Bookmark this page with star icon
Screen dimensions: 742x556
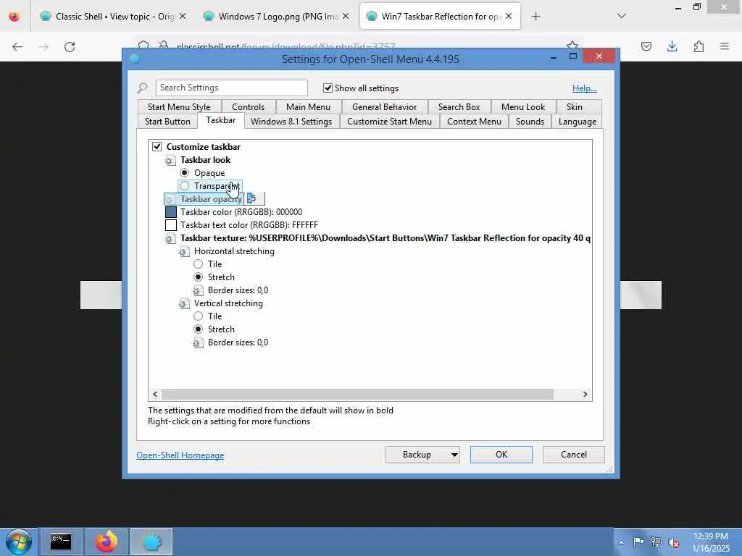pos(572,46)
